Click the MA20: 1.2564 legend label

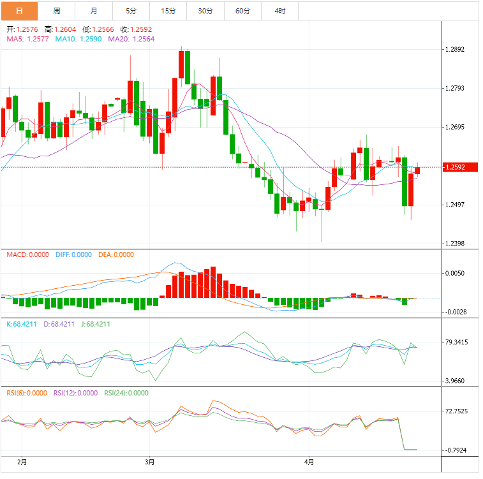click(x=131, y=39)
